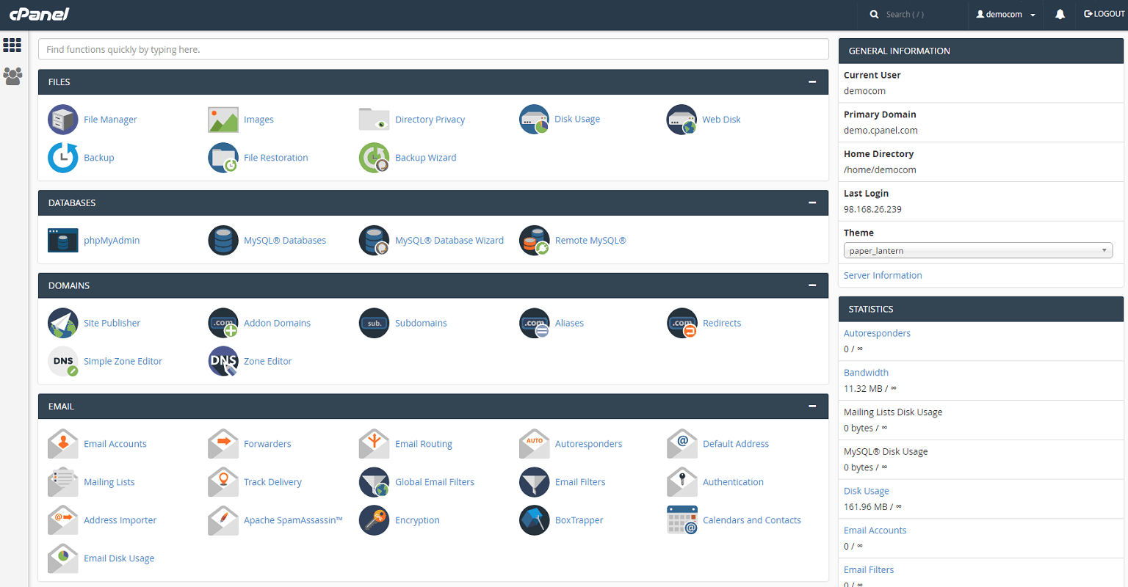
Task: Open the Autoresponders AUTO icon
Action: [x=535, y=444]
